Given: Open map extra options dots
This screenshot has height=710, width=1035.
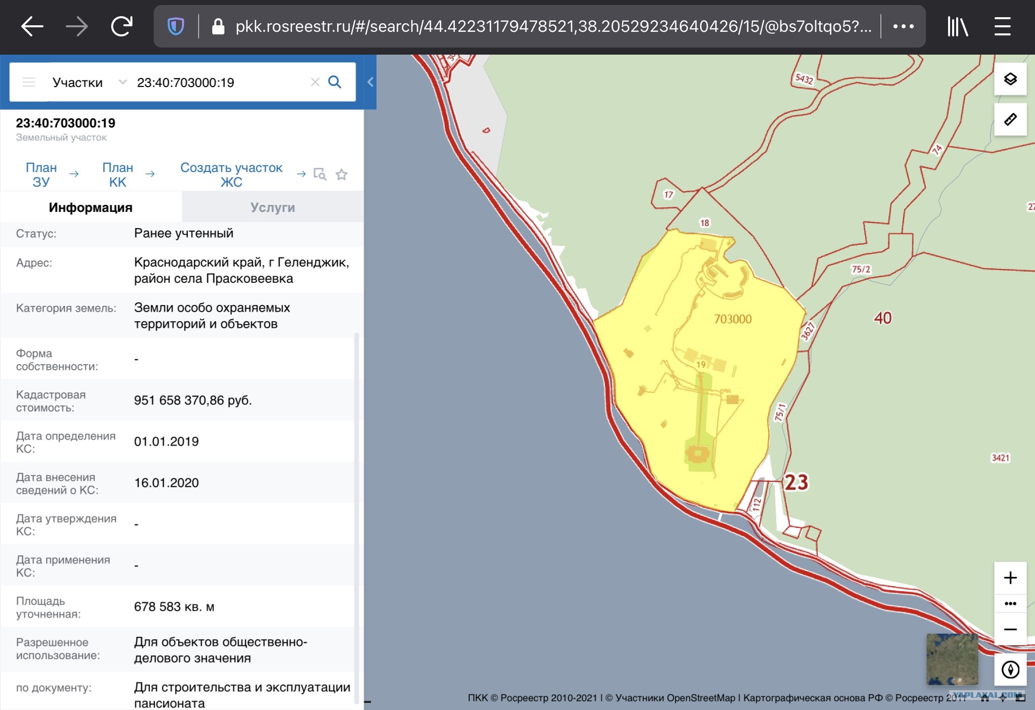Looking at the screenshot, I should tap(1010, 603).
